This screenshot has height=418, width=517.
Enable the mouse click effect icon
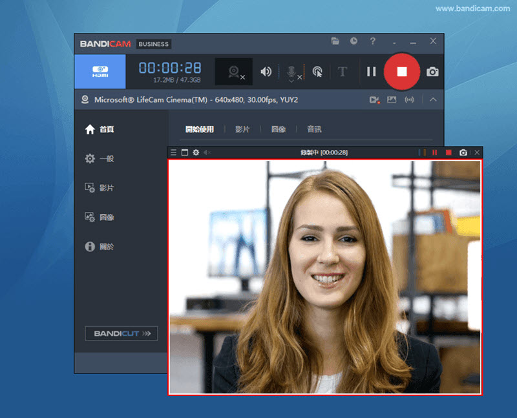click(317, 72)
